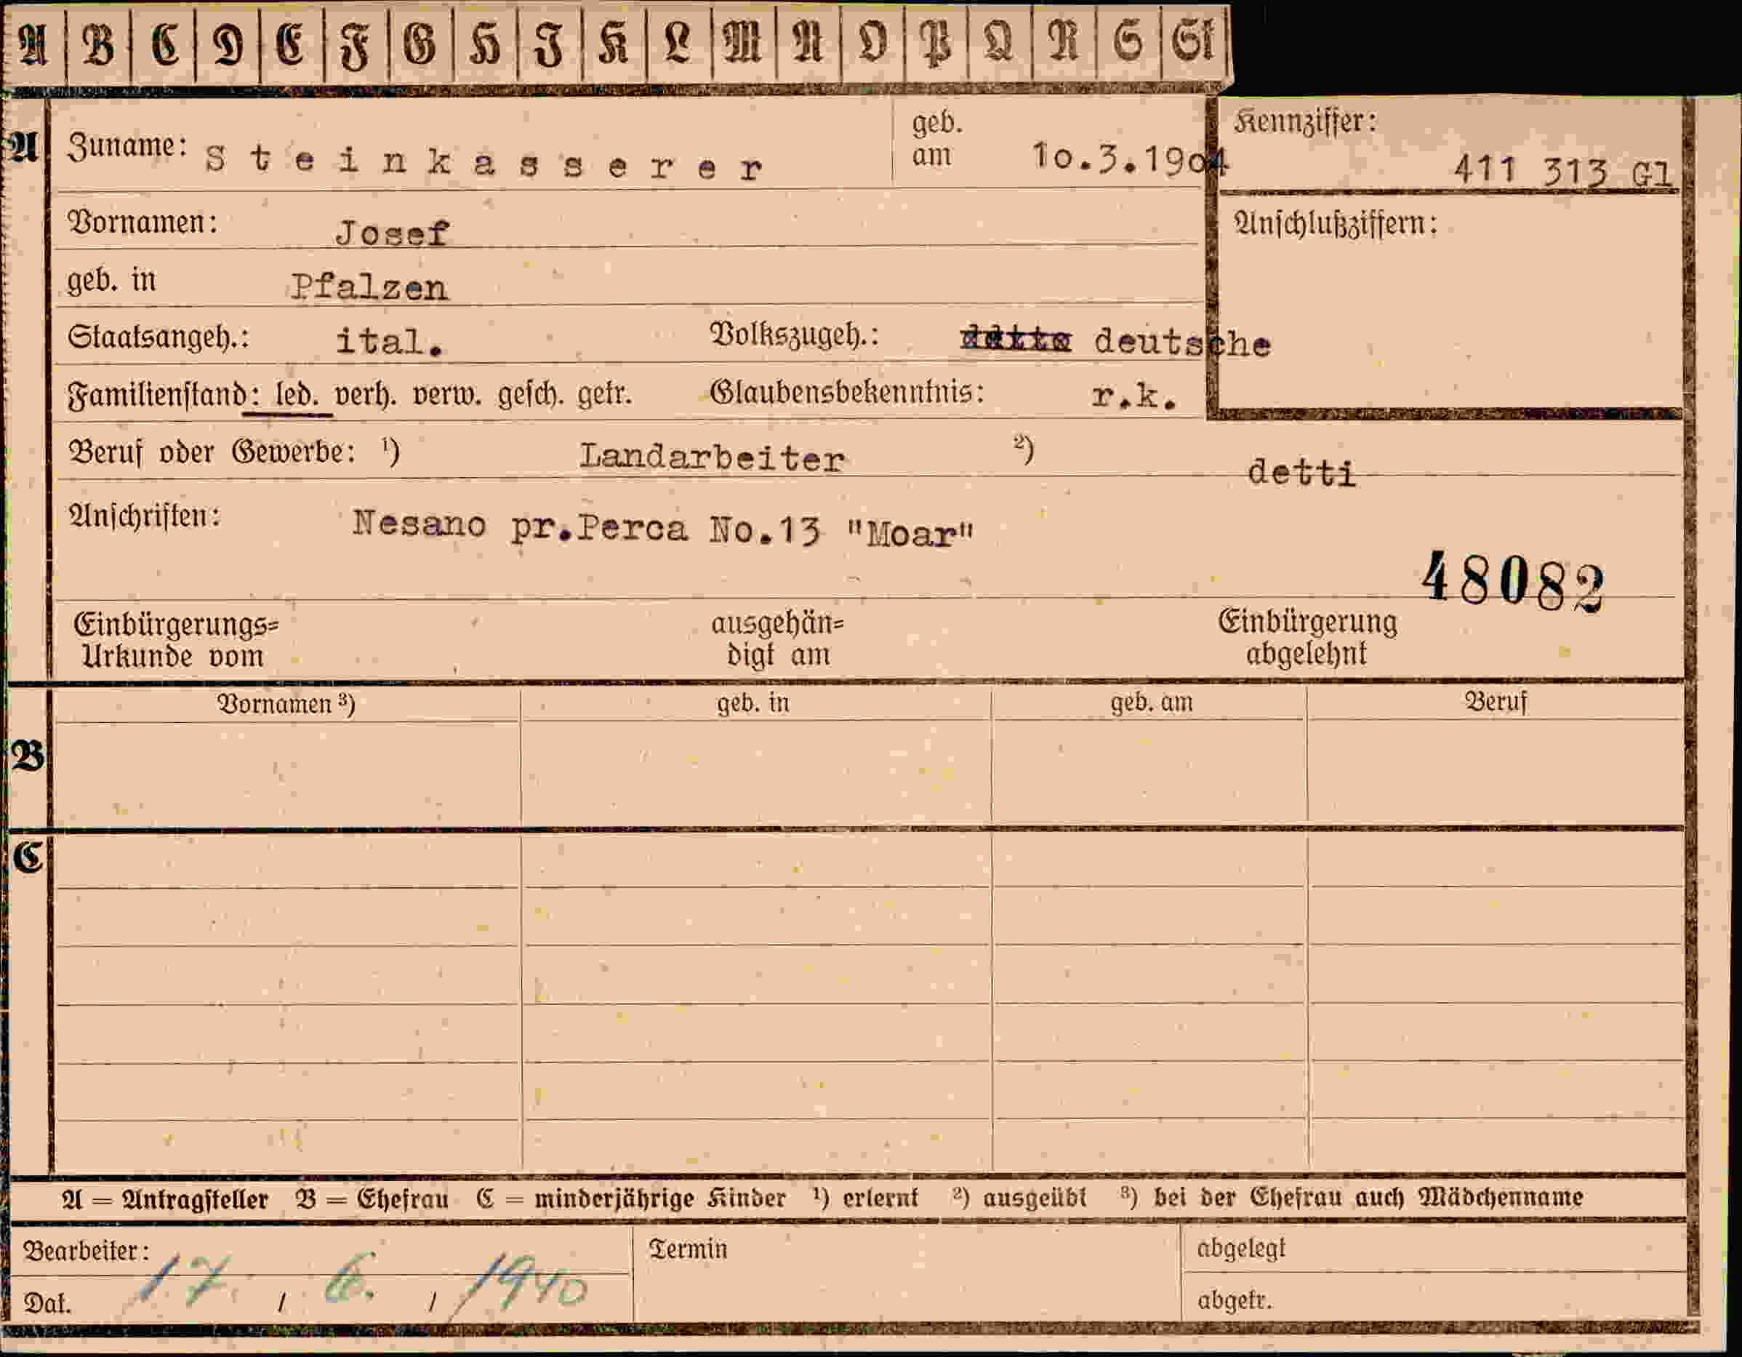This screenshot has width=1742, height=1357.
Task: Click the Staatsangeh. label
Action: (158, 337)
